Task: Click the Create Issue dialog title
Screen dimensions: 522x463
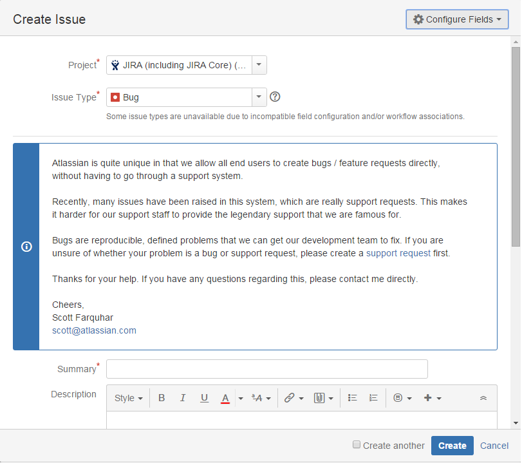Action: (50, 19)
